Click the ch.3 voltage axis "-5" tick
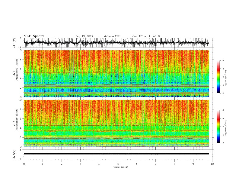Viewport: 239px width, 184px height. (20, 159)
